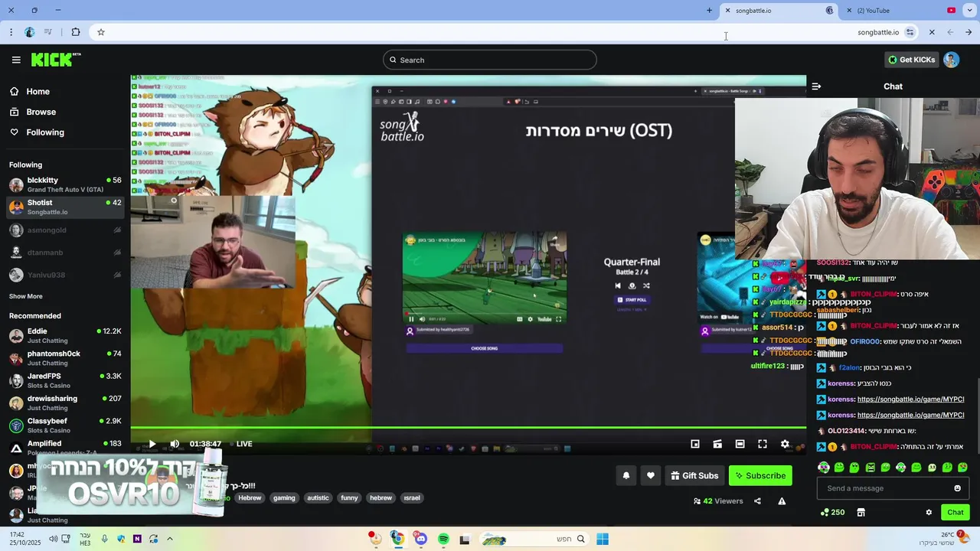Toggle picture-in-picture mini player
Screen dimensions: 980x551
(695, 444)
